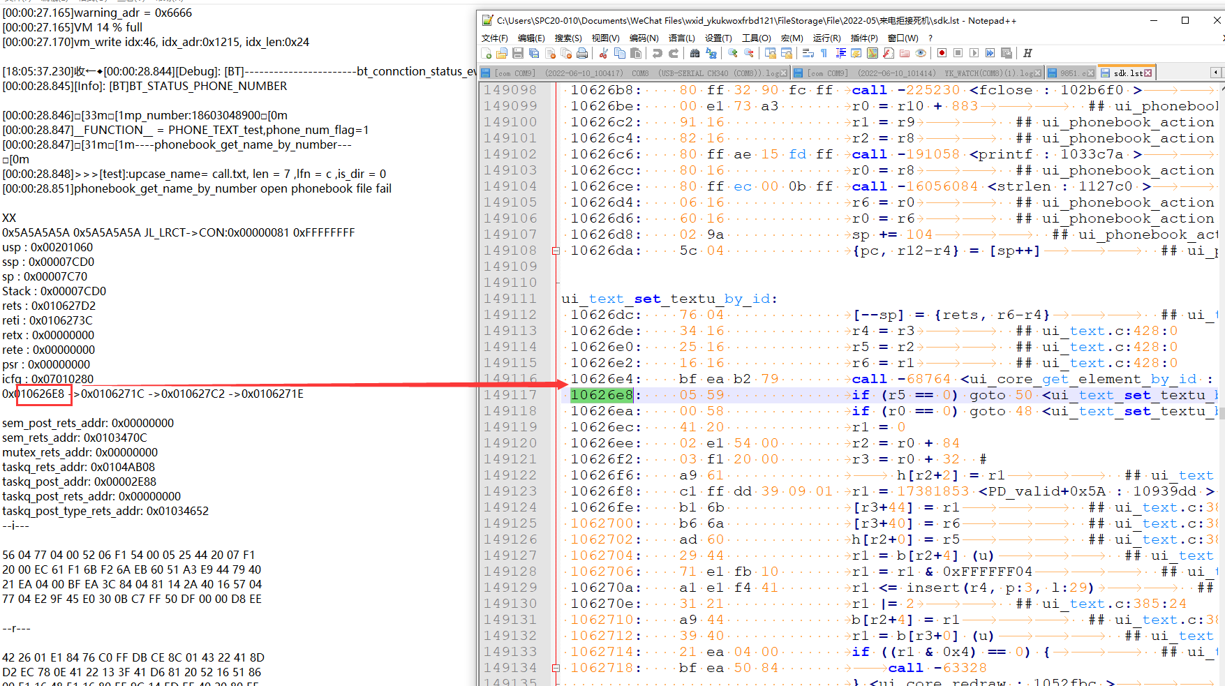Print the document using printer icon

click(581, 53)
